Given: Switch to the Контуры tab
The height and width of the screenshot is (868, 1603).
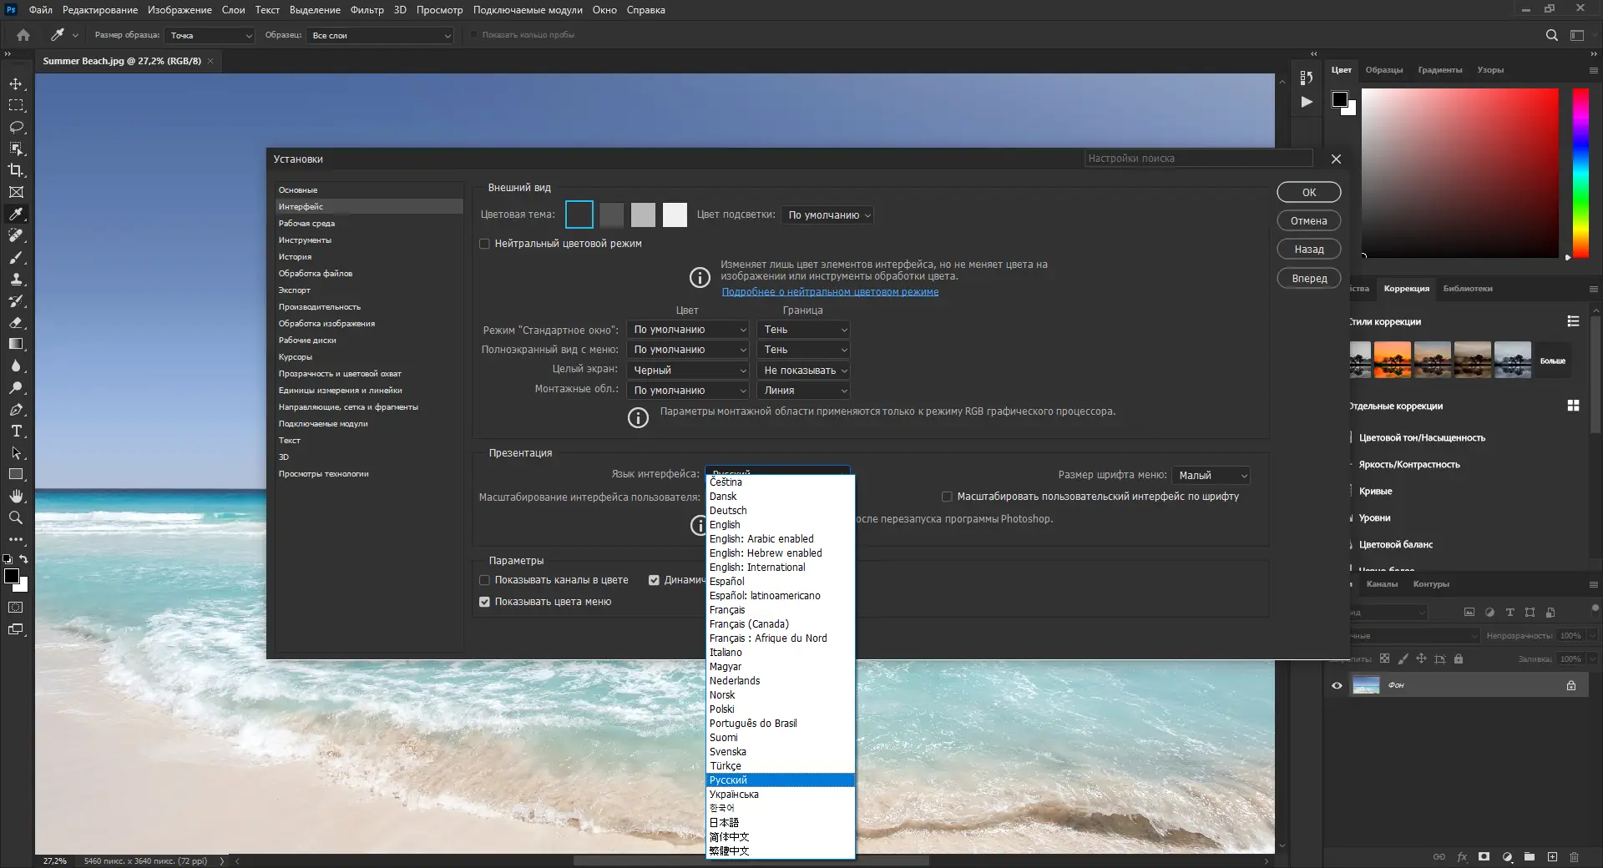Looking at the screenshot, I should [1431, 584].
